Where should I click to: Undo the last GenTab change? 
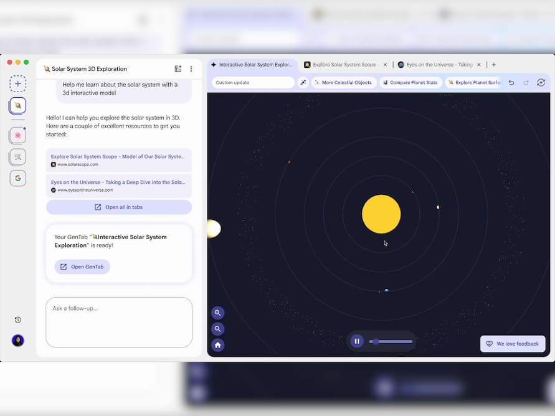tap(511, 82)
